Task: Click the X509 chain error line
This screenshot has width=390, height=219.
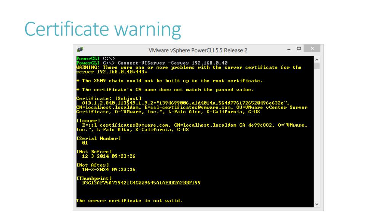Action: pyautogui.click(x=169, y=81)
